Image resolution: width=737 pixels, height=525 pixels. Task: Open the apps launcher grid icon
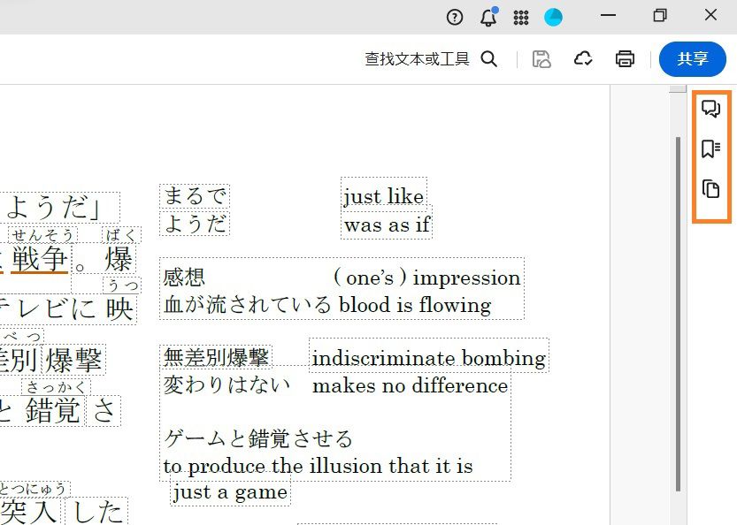(521, 17)
